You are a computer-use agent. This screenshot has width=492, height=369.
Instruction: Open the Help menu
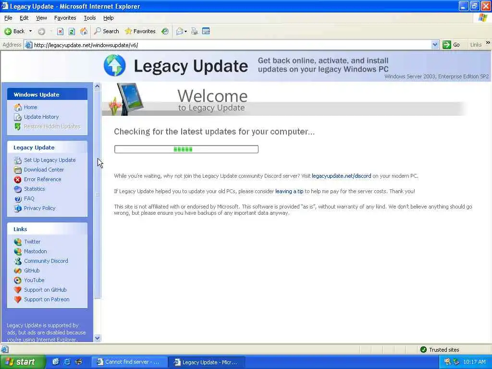(108, 18)
